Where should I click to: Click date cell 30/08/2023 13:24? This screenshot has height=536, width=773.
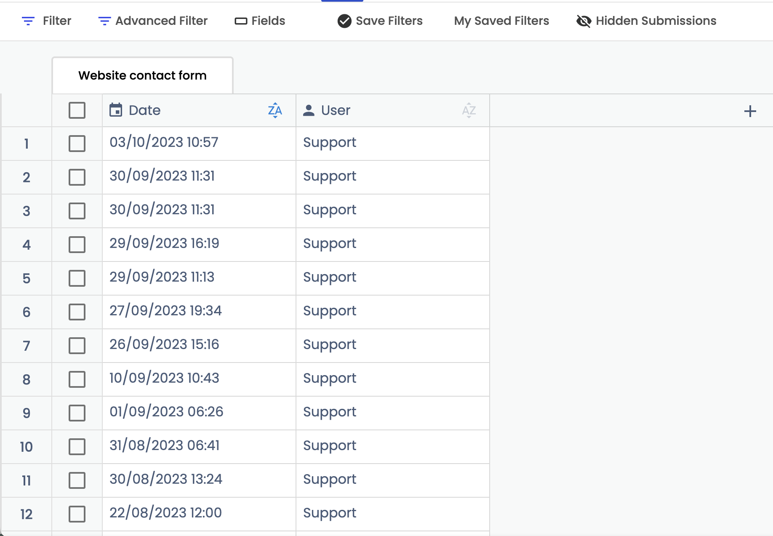pos(199,480)
